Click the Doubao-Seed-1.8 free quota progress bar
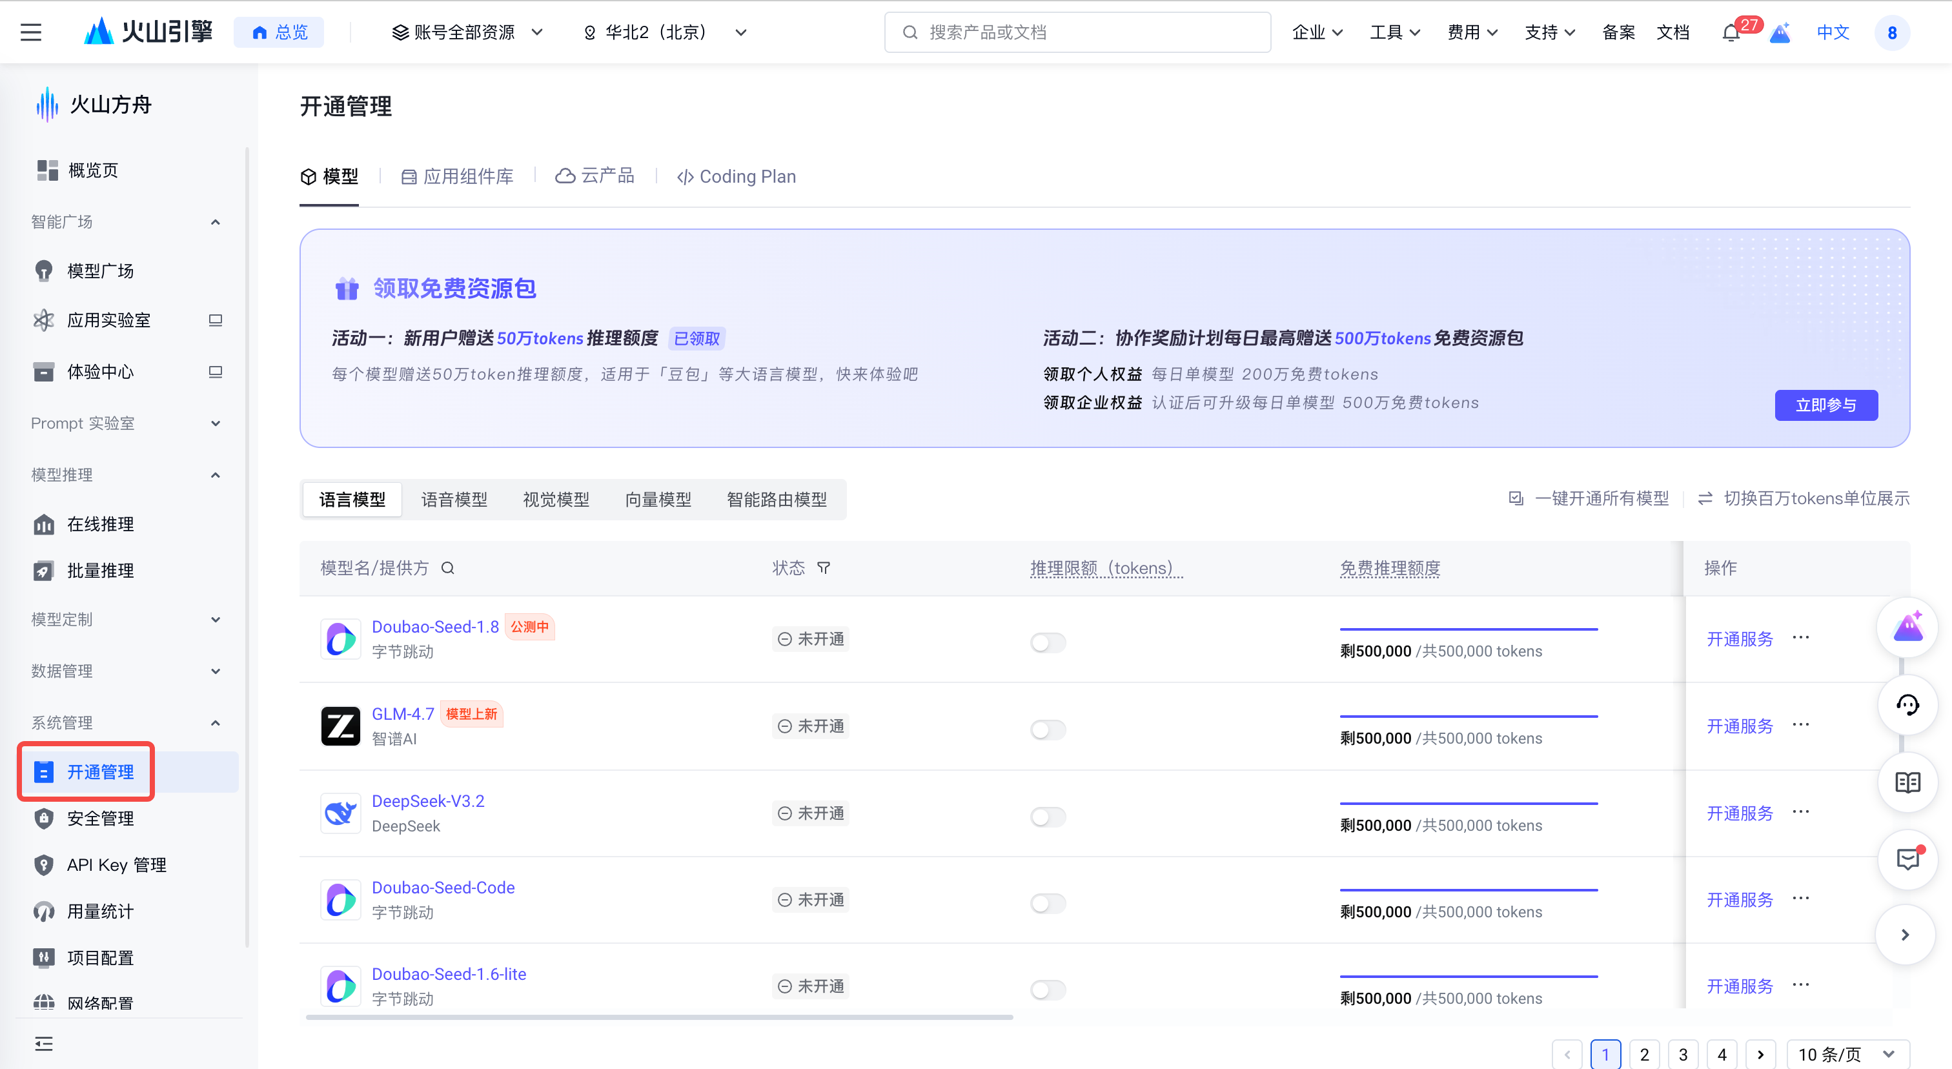The width and height of the screenshot is (1952, 1069). click(x=1469, y=629)
